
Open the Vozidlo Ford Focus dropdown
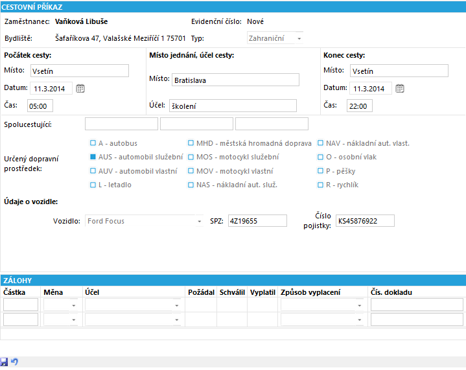(200, 221)
